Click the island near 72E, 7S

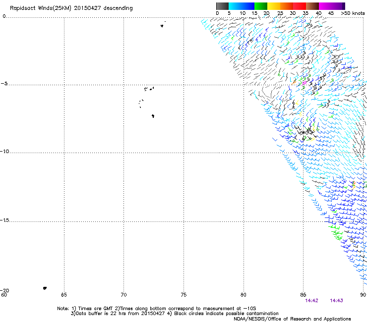pyautogui.click(x=153, y=116)
